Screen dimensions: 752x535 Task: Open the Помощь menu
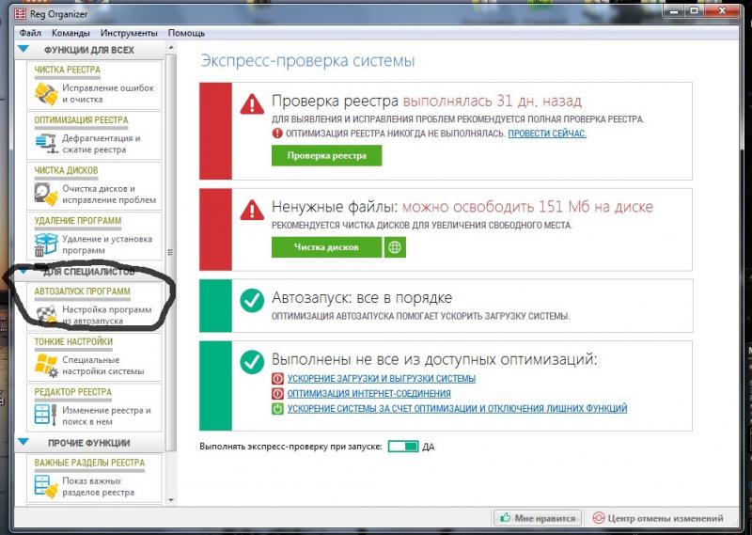point(186,33)
